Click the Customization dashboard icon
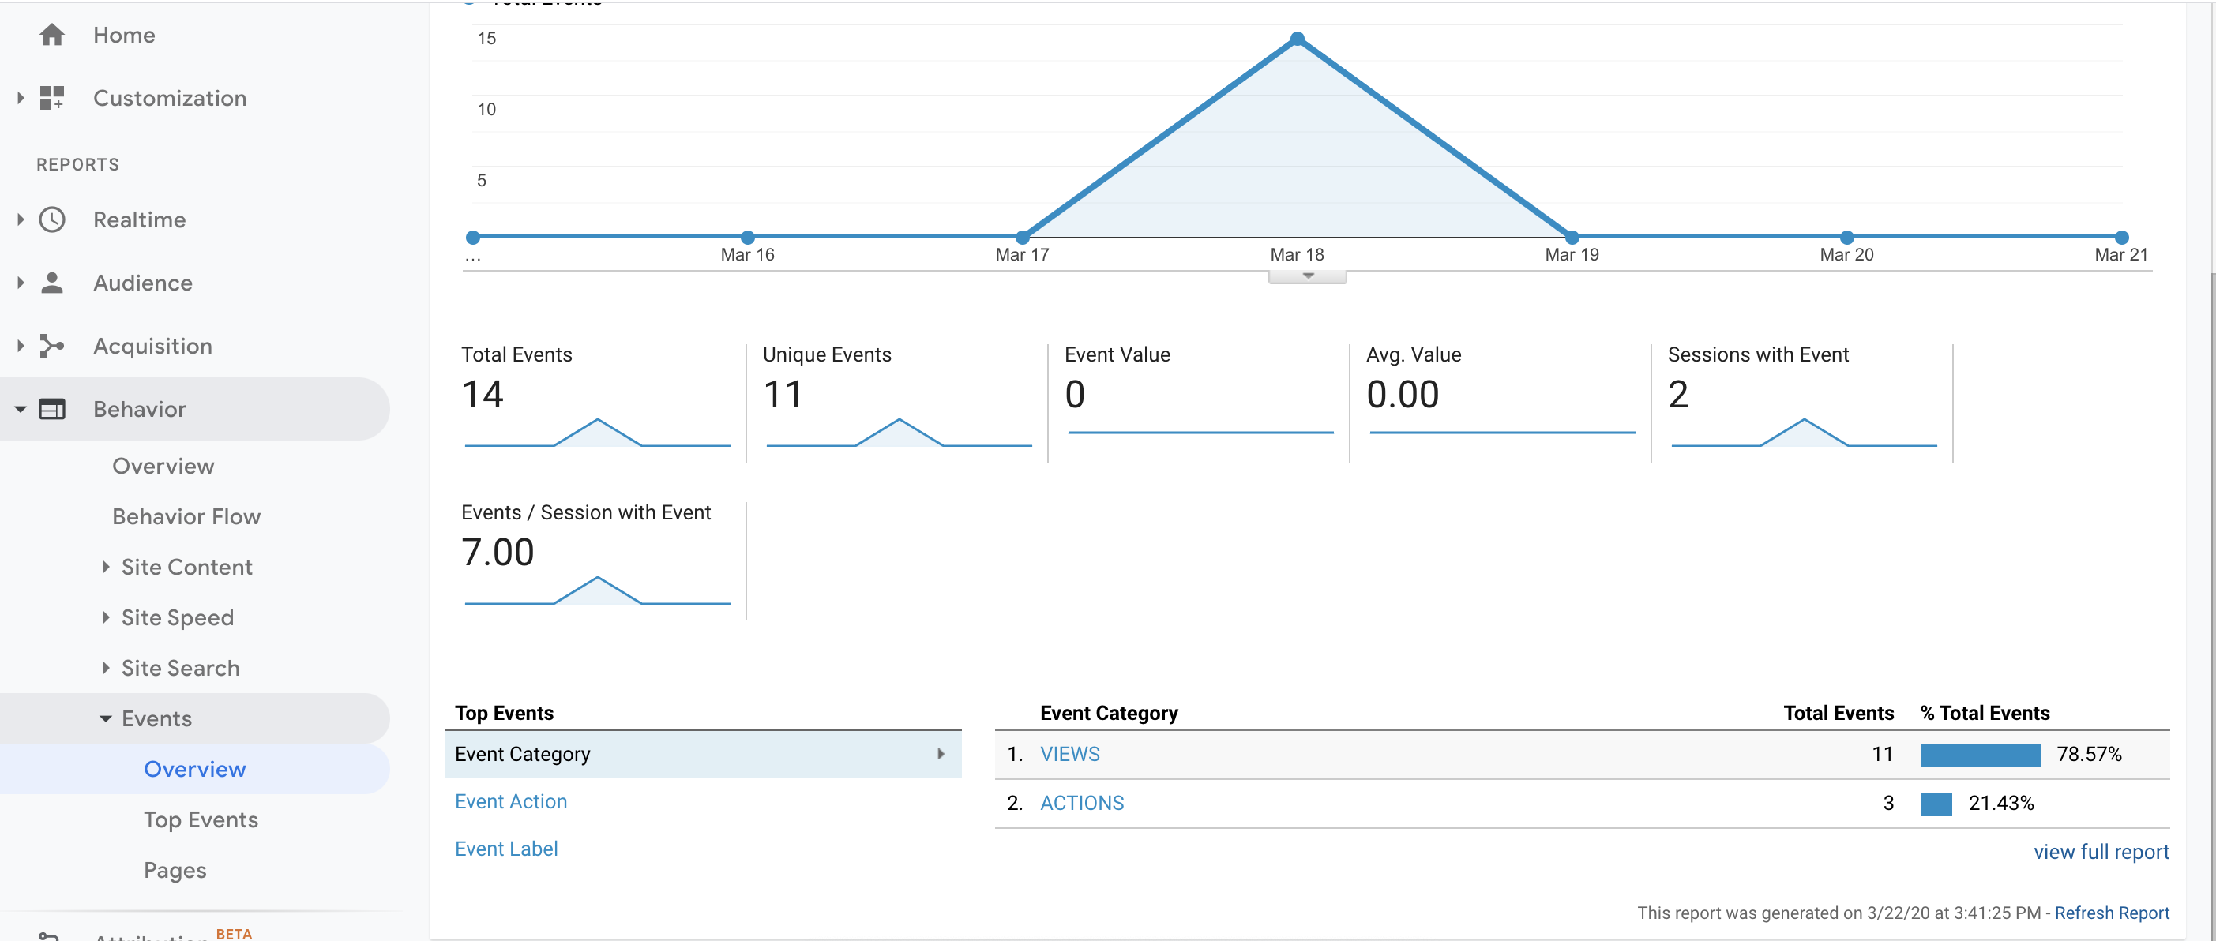The image size is (2216, 941). tap(51, 98)
